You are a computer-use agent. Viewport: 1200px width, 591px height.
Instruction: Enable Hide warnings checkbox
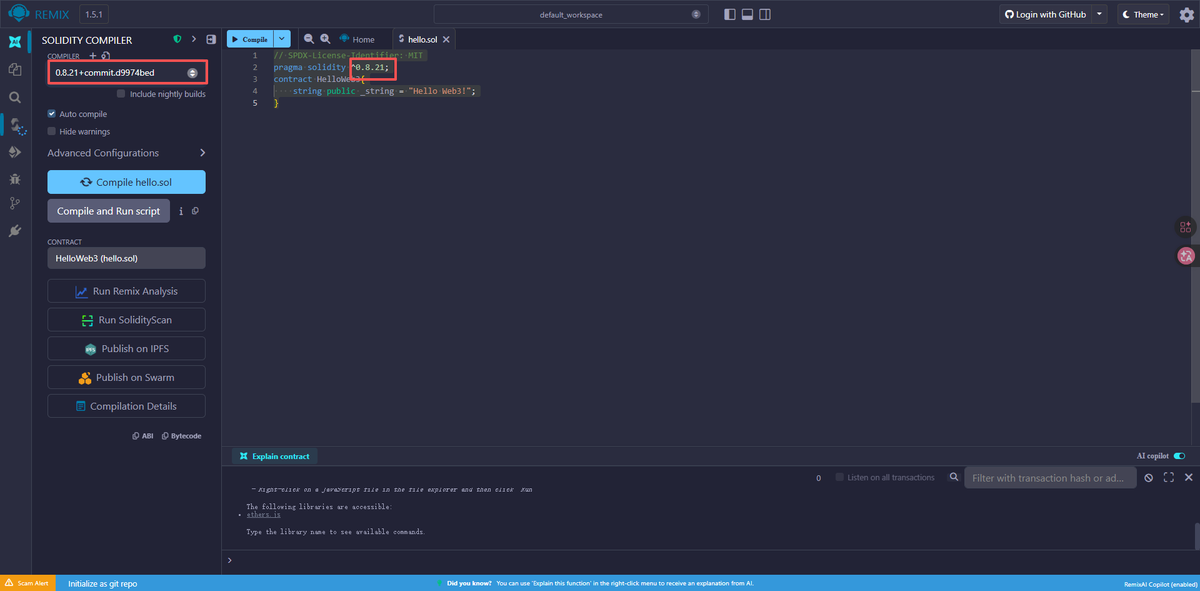point(51,131)
